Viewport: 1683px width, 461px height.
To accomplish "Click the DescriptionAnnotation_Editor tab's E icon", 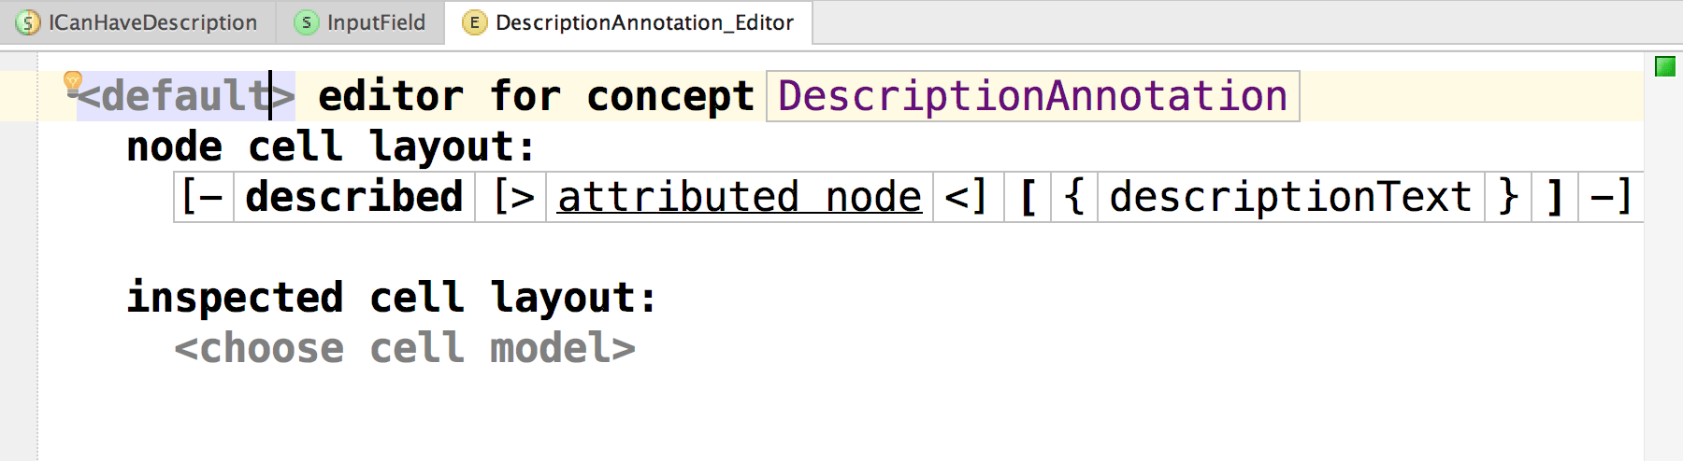I will (x=475, y=22).
